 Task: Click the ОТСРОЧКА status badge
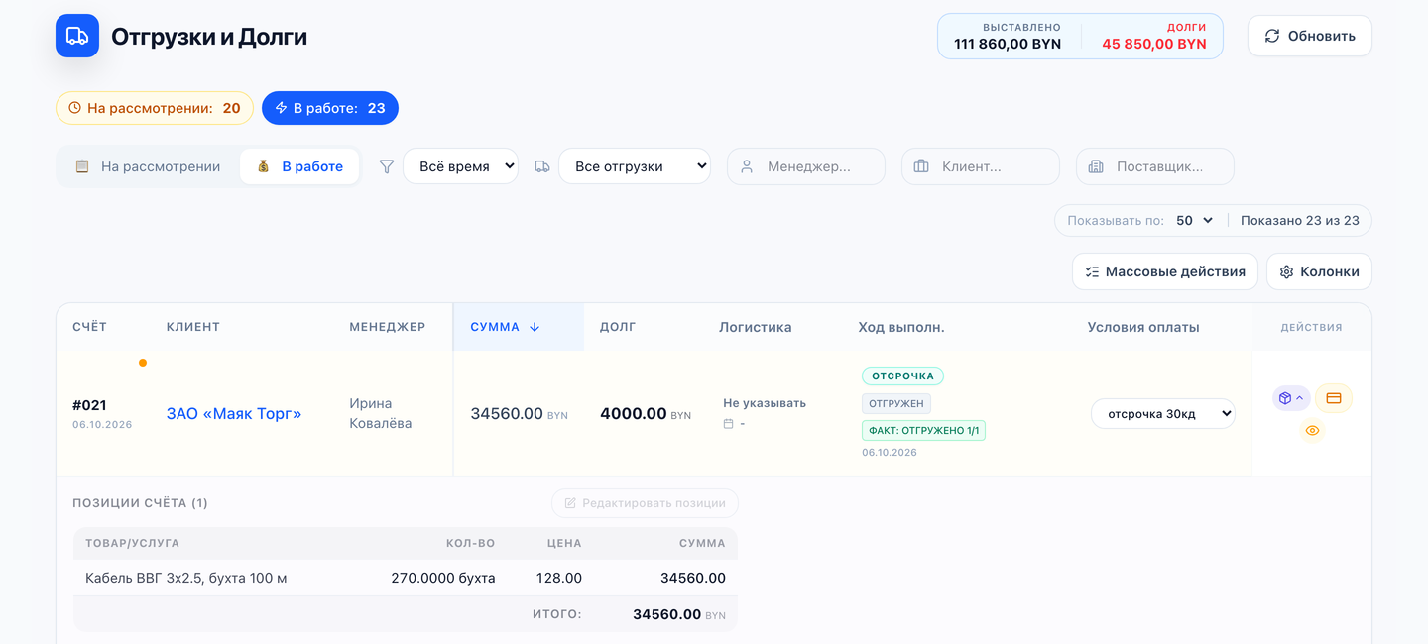tap(902, 376)
